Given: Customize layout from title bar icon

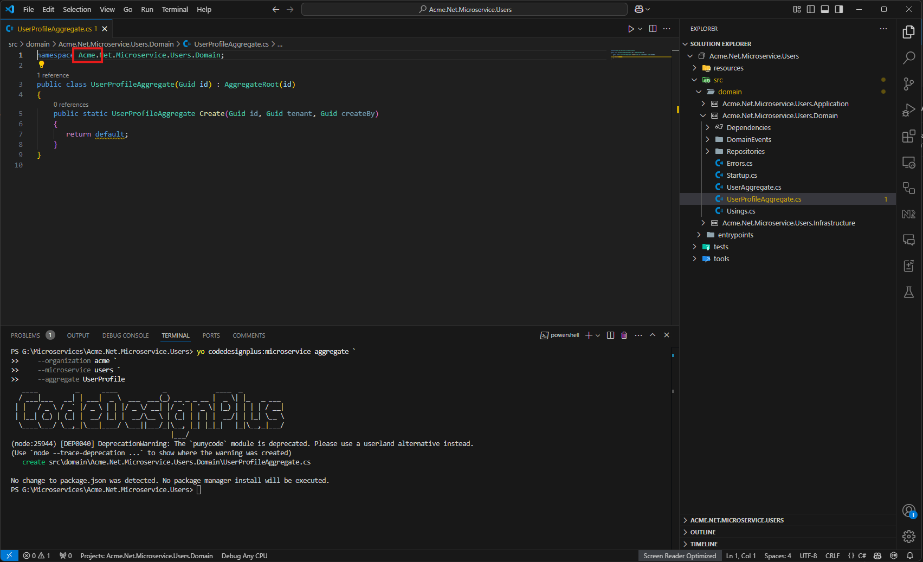Looking at the screenshot, I should tap(797, 9).
